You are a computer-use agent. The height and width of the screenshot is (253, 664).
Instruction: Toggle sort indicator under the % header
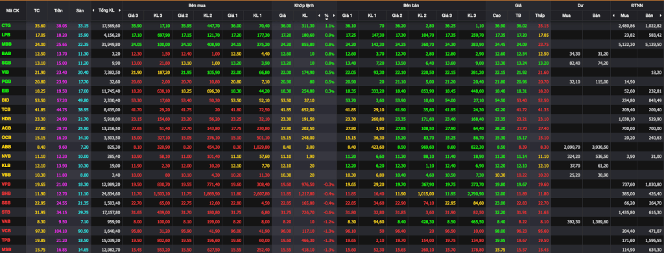click(x=327, y=19)
